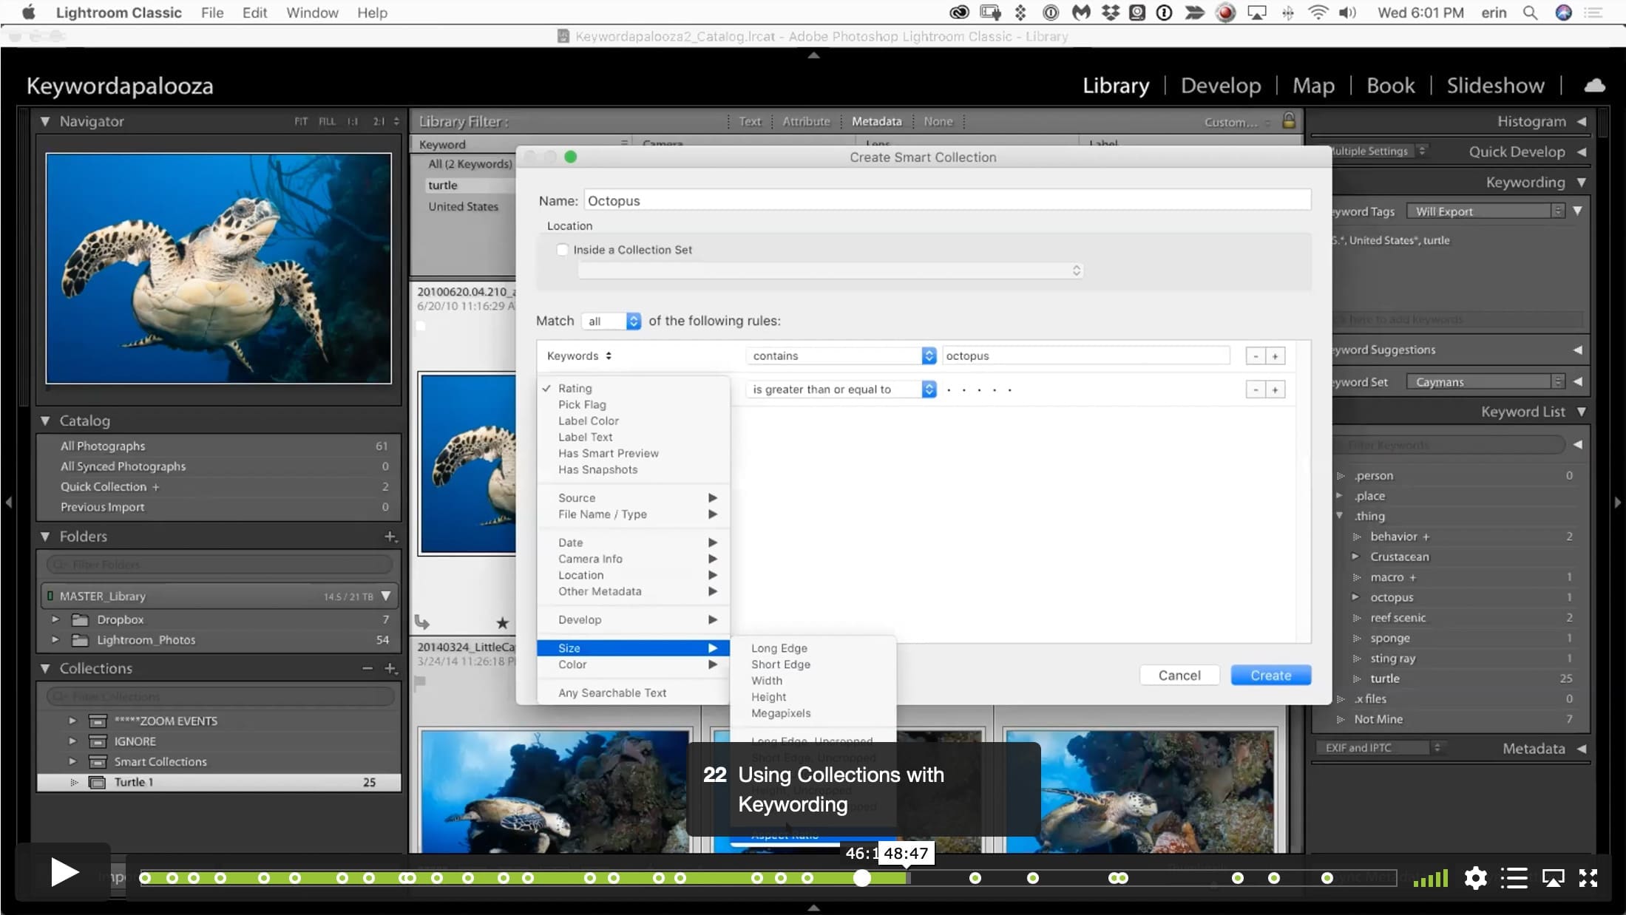Click the video play button
The image size is (1626, 915).
64,873
